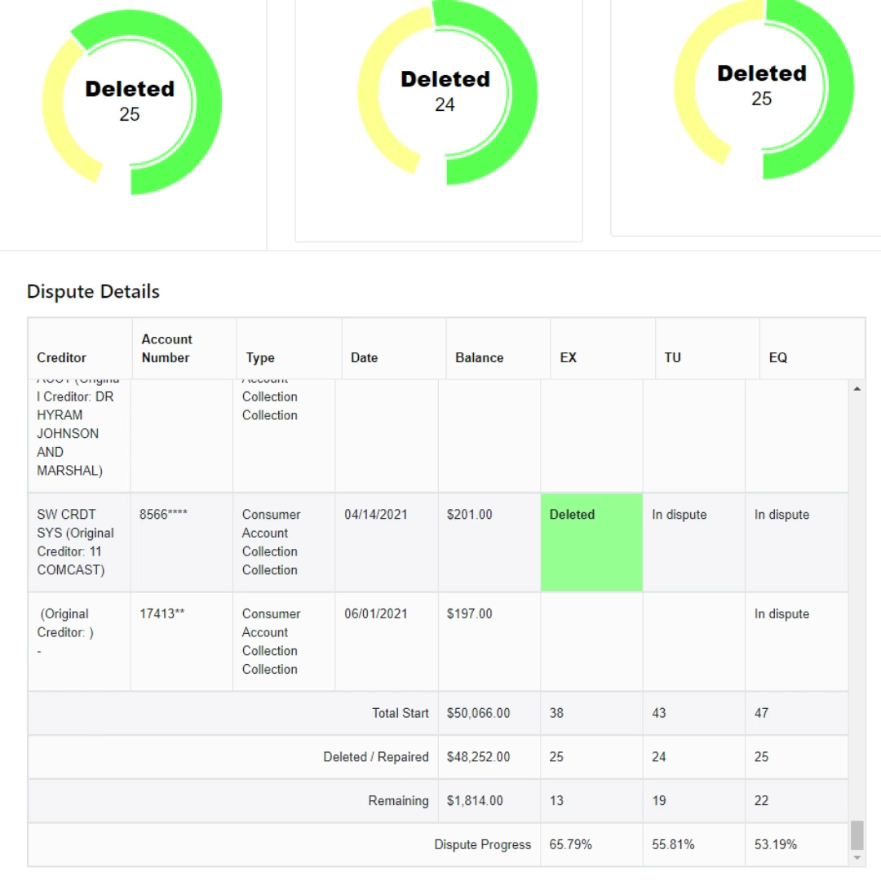Click the Date column header
881x881 pixels.
[x=364, y=357]
